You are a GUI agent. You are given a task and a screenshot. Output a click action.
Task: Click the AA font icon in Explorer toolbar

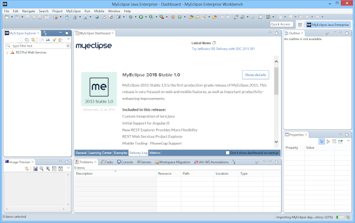48,40
